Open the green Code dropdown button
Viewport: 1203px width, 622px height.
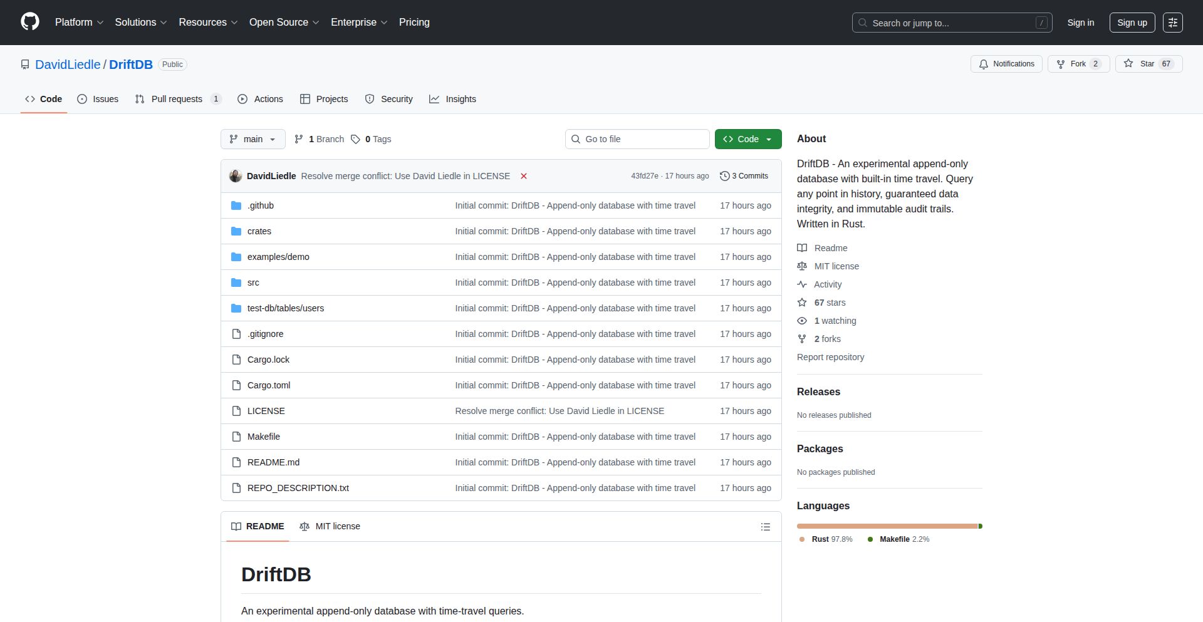[748, 139]
